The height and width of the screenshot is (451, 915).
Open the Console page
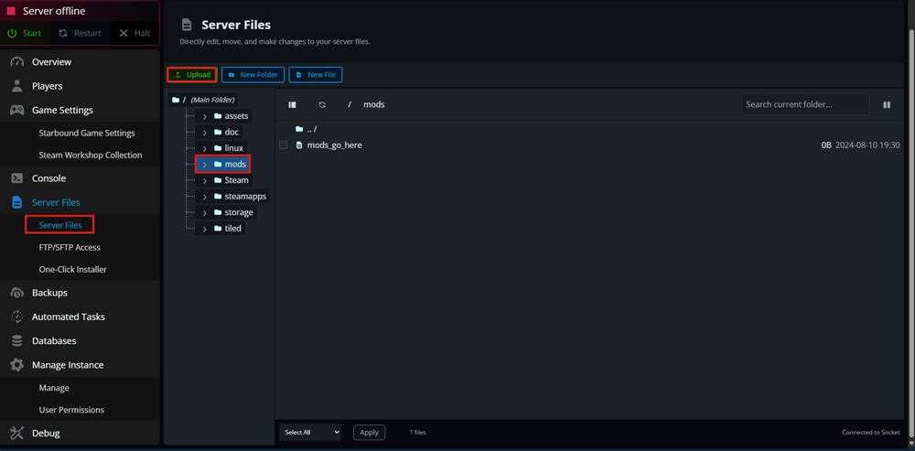(x=48, y=178)
